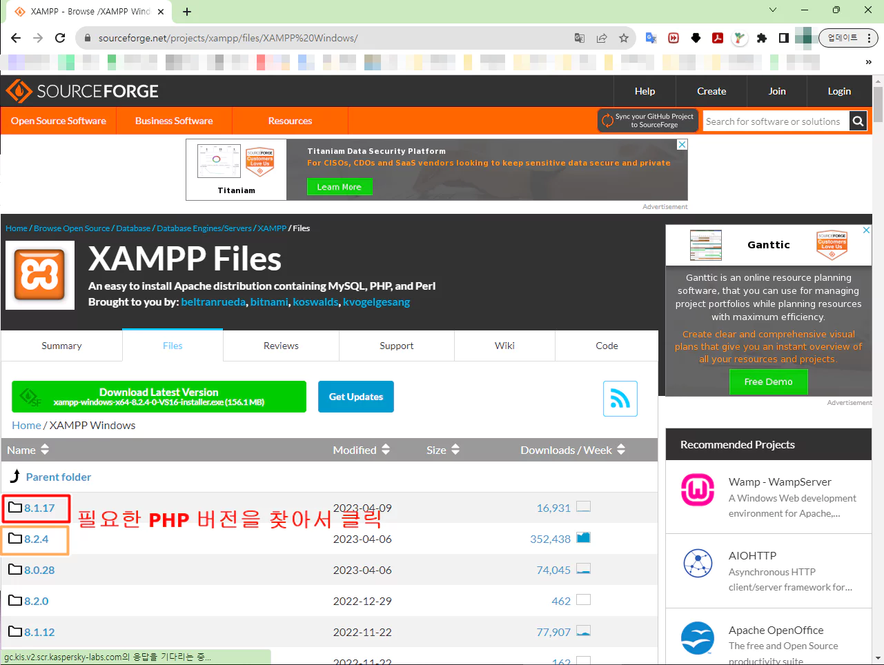Open the extensions puzzle piece icon
Screen dimensions: 884x665
(762, 38)
